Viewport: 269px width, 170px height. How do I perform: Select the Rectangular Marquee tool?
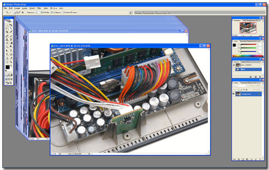[x=7, y=25]
